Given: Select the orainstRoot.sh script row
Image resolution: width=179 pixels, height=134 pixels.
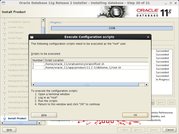Looking at the screenshot, I should (90, 64).
